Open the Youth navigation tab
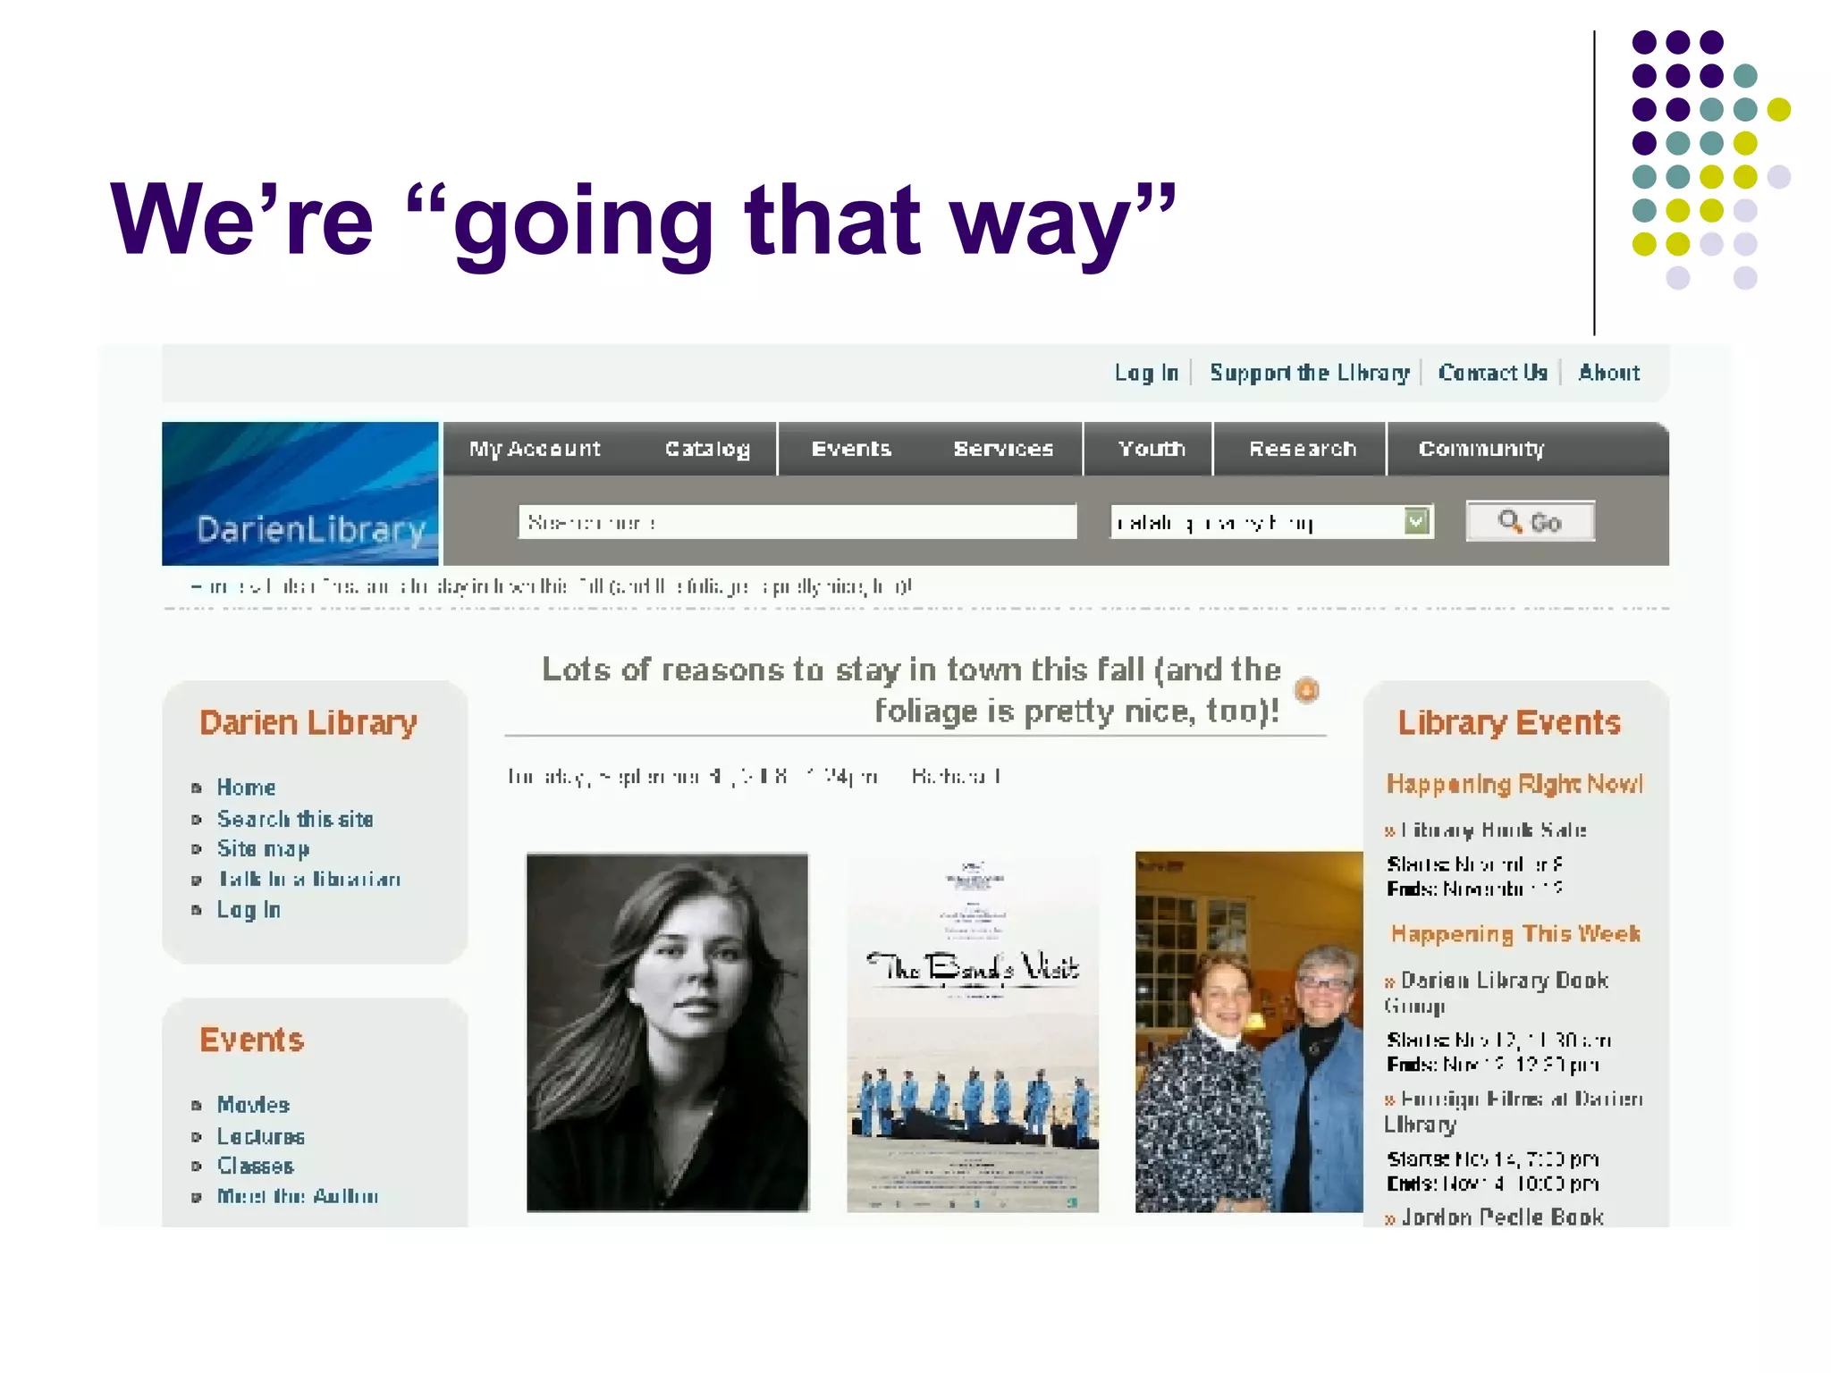This screenshot has height=1373, width=1831. pos(1151,449)
